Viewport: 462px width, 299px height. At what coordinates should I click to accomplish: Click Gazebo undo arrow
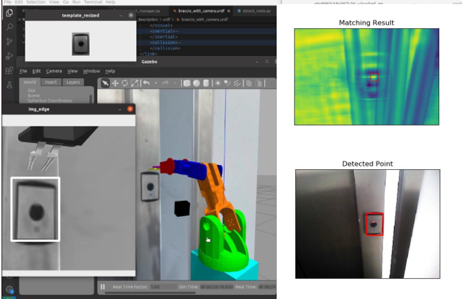coord(147,84)
